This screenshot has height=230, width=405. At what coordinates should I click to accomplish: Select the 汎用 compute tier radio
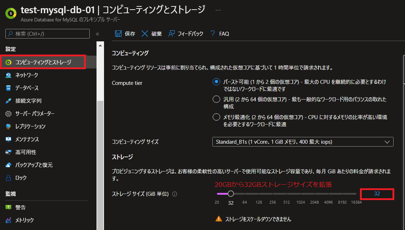click(x=216, y=99)
